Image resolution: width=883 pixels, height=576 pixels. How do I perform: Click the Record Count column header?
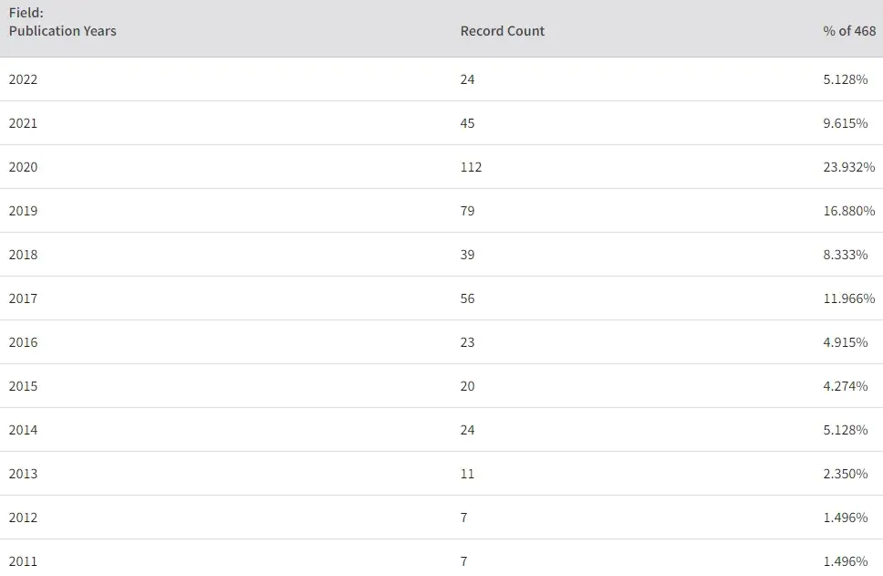502,31
